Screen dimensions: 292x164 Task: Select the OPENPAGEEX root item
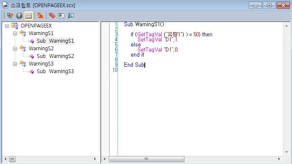point(36,26)
